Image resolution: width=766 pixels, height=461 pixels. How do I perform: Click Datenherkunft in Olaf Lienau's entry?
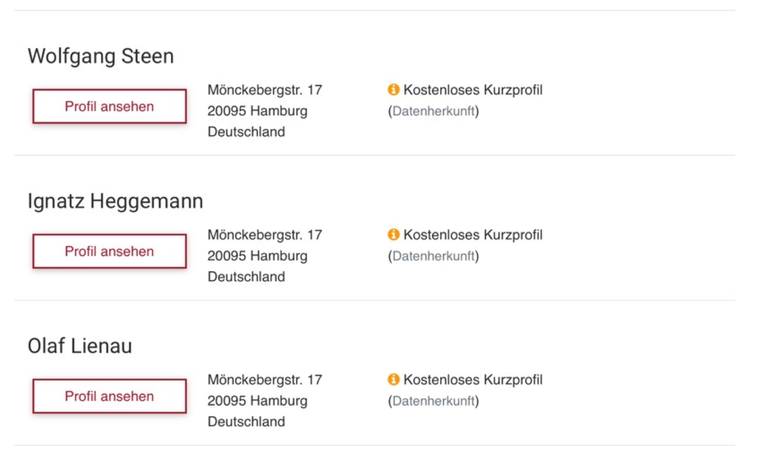click(433, 400)
